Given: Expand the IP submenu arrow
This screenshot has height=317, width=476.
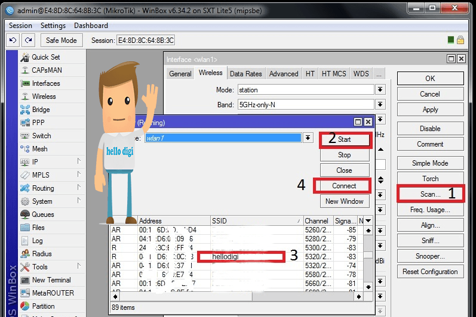Looking at the screenshot, I should coord(79,161).
